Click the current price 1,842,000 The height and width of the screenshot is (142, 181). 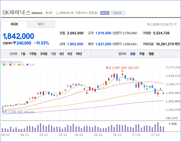pos(18,36)
